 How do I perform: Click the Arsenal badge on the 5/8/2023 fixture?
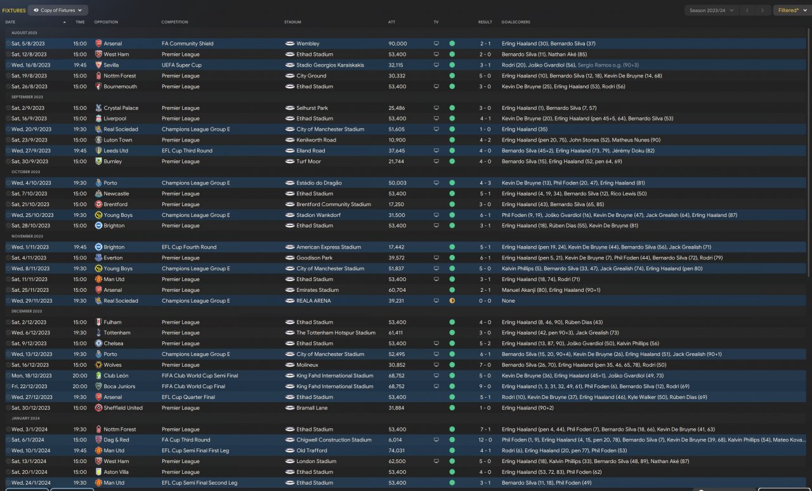[98, 44]
